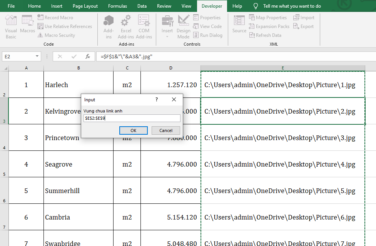376x246 pixels.
Task: Open the Page Layout tab
Action: click(85, 6)
